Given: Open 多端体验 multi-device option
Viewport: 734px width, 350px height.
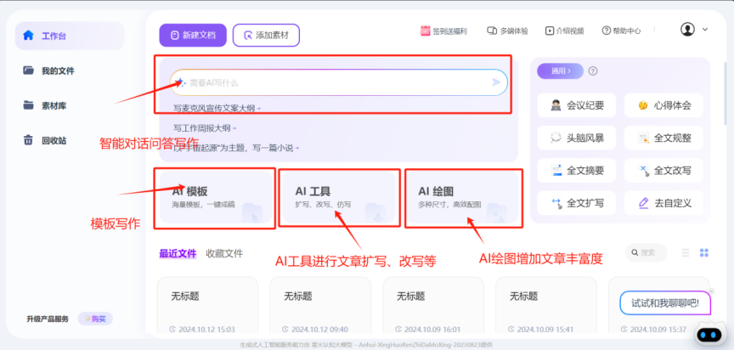Looking at the screenshot, I should 507,31.
